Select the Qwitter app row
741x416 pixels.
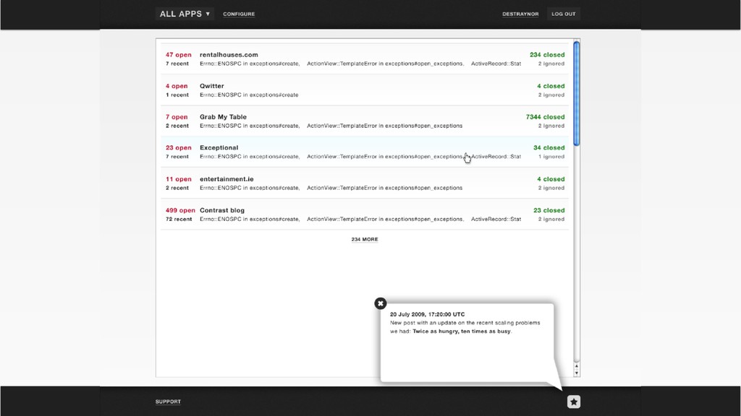pyautogui.click(x=365, y=90)
